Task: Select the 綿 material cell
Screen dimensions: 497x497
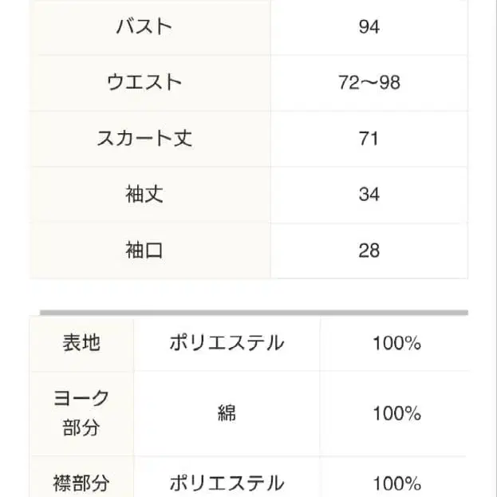Action: [x=227, y=413]
